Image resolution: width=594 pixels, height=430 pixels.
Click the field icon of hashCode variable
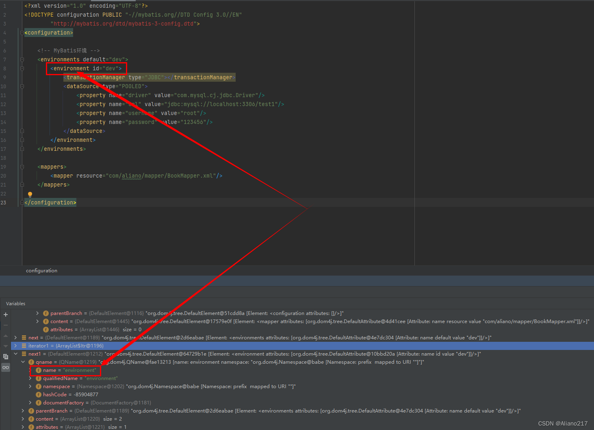tap(39, 395)
